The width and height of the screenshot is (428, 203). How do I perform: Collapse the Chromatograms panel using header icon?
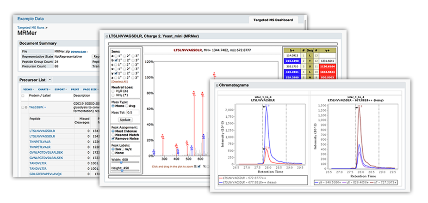217,85
